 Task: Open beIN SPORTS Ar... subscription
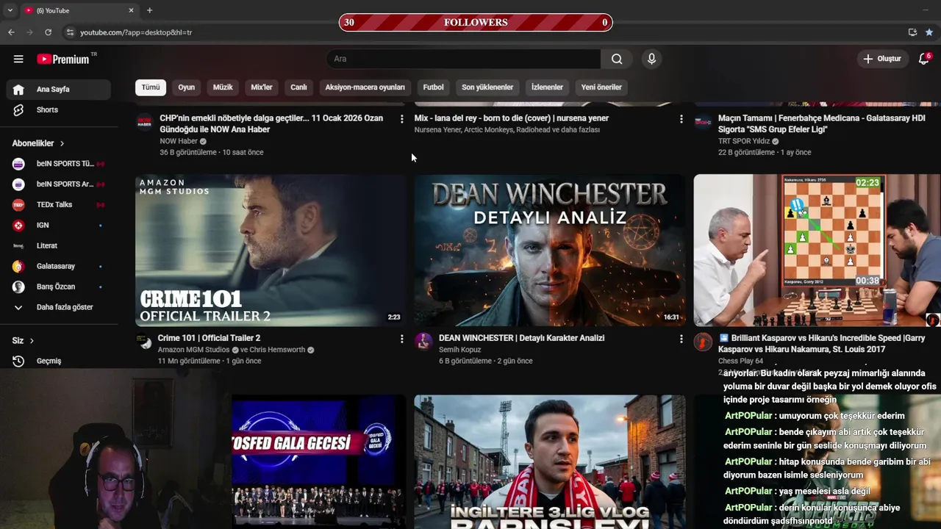(59, 184)
